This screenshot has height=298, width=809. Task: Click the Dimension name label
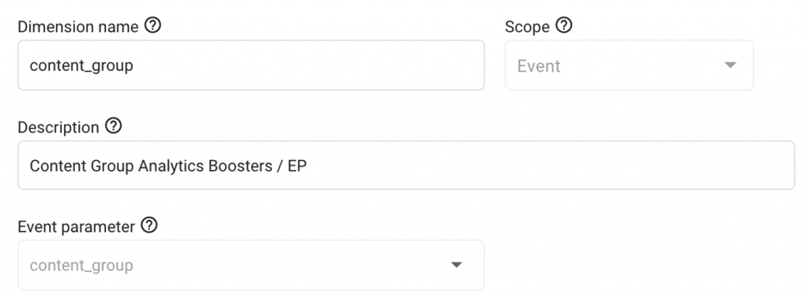(78, 27)
